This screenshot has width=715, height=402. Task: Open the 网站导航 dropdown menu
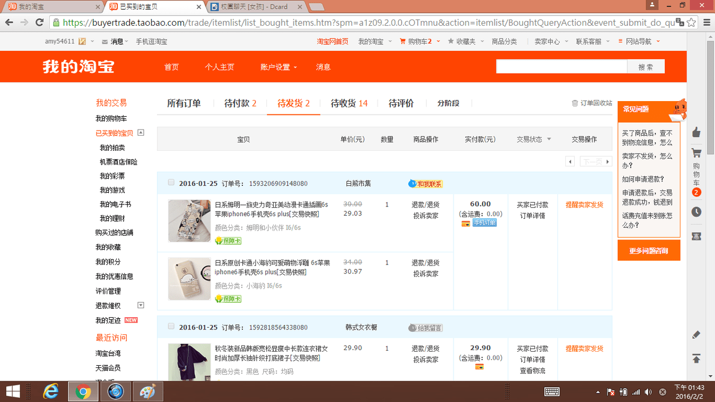click(640, 41)
